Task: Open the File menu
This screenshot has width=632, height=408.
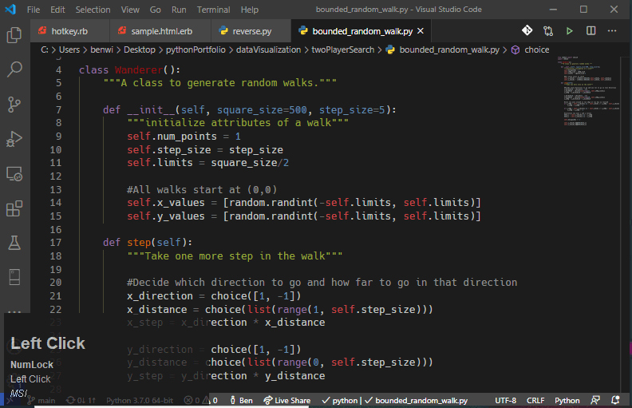Action: (x=34, y=10)
